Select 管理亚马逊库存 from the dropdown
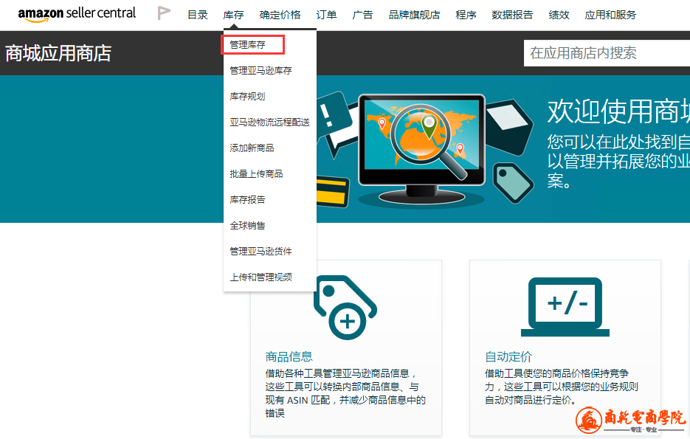This screenshot has height=439, width=690. coord(261,71)
